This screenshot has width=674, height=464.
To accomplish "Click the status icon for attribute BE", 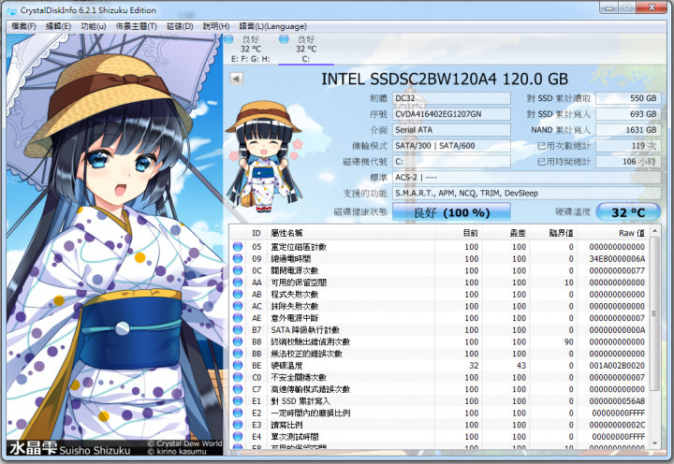I will (238, 365).
